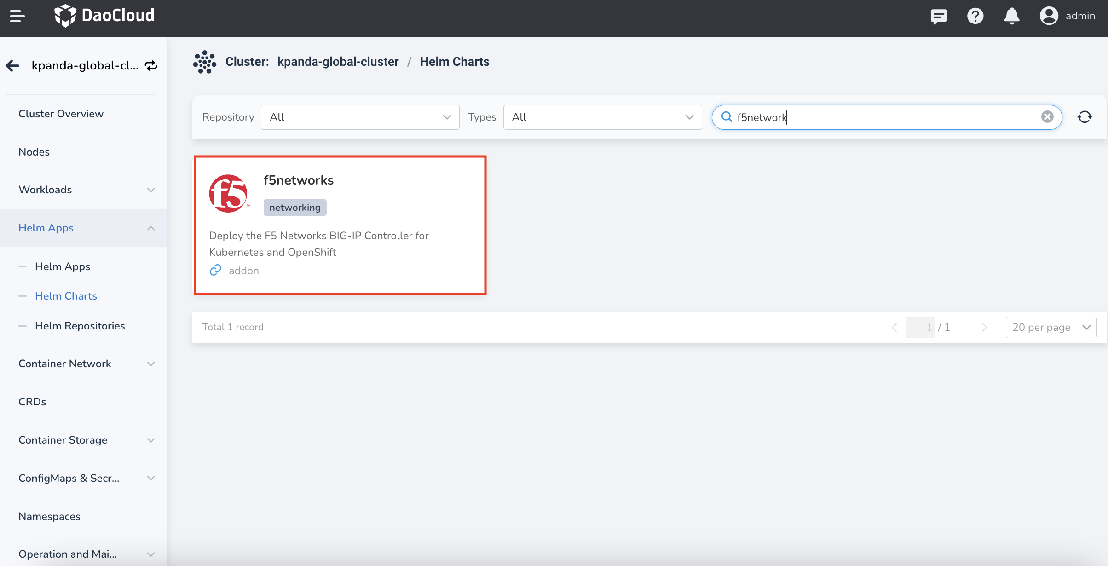Viewport: 1108px width, 566px height.
Task: Switch cluster using the swap icon
Action: pos(151,66)
